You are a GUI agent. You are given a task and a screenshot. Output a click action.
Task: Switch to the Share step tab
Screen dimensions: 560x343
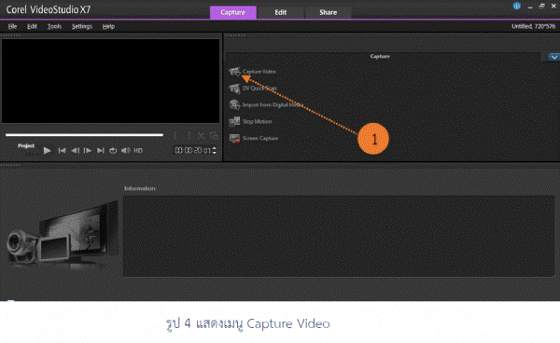(x=328, y=12)
